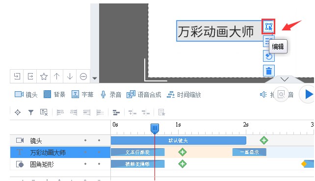The image size is (315, 181).
Task: Select the 文本行渐现 animation clip
Action: click(x=137, y=152)
